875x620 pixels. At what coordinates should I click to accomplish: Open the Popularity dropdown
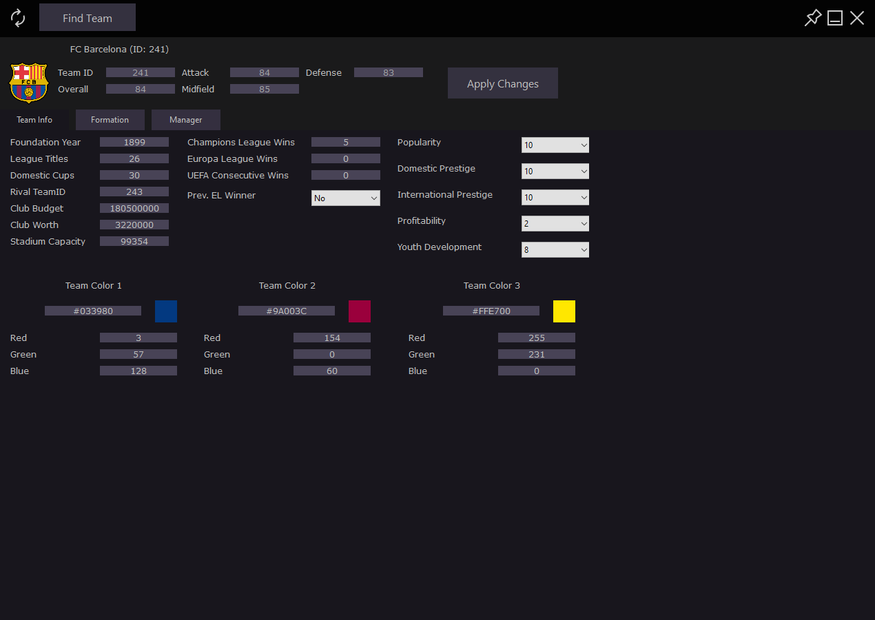point(555,145)
